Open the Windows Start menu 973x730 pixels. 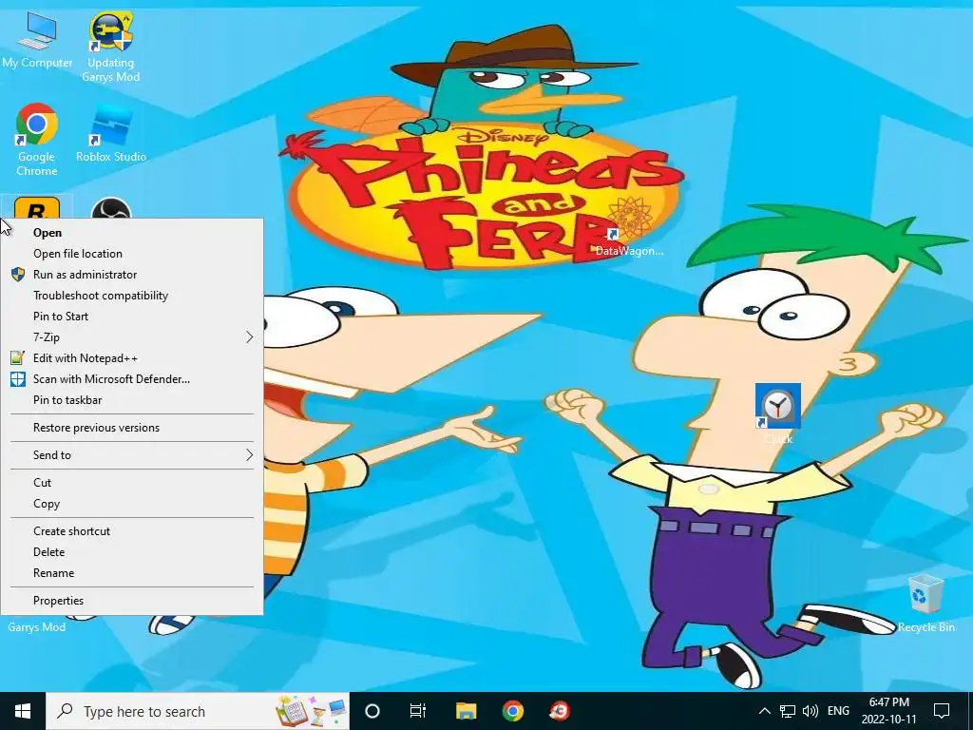tap(23, 711)
